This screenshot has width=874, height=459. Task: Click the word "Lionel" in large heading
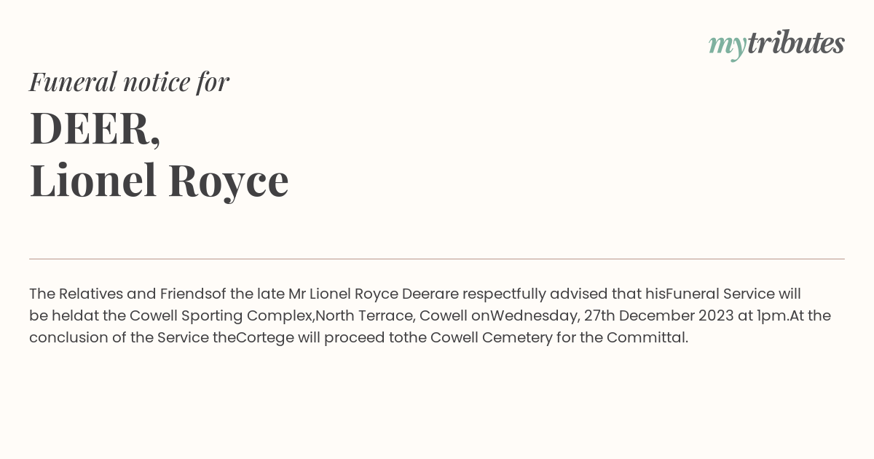coord(93,179)
